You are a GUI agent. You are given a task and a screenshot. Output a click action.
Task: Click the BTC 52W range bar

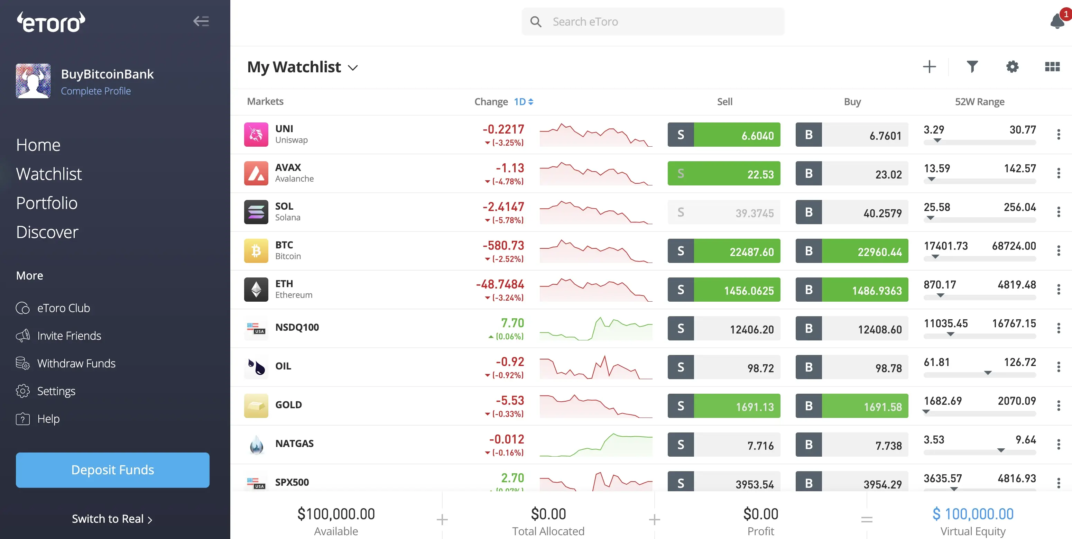[980, 258]
